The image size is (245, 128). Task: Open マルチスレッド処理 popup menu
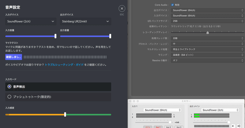pos(208,49)
